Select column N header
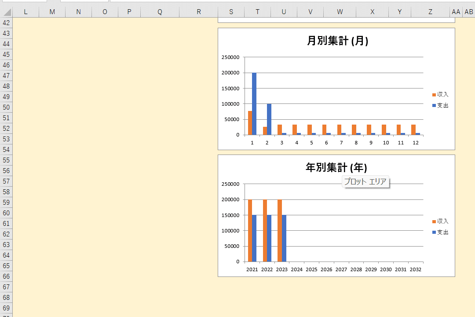Viewport: 475px width, 317px height. (78, 12)
